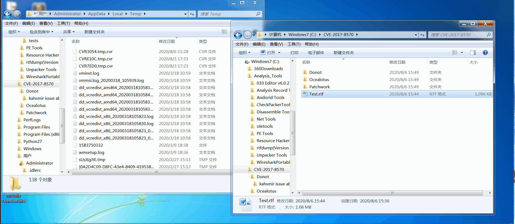Focus the 搜索 Temp search field
The image size is (515, 224).
[227, 14]
